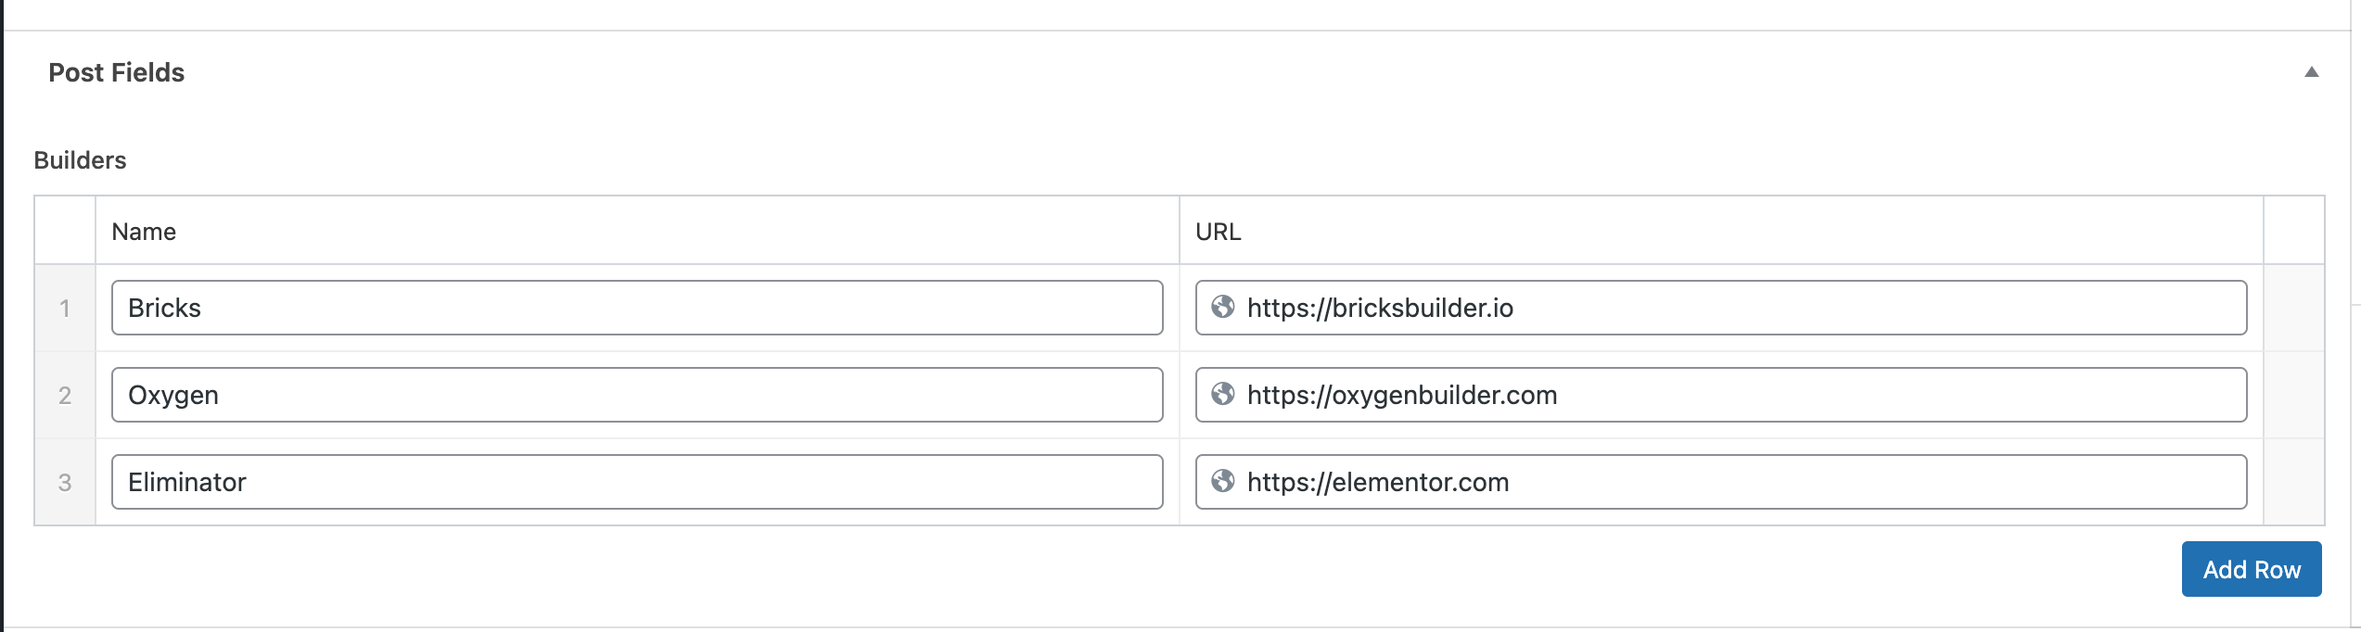Click the globe icon beside elementor.com URL
2361x632 pixels.
(x=1223, y=481)
